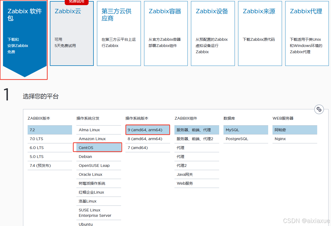Image resolution: width=331 pixels, height=226 pixels.
Task: Choose Ubuntu as OS distribution
Action: click(99, 224)
